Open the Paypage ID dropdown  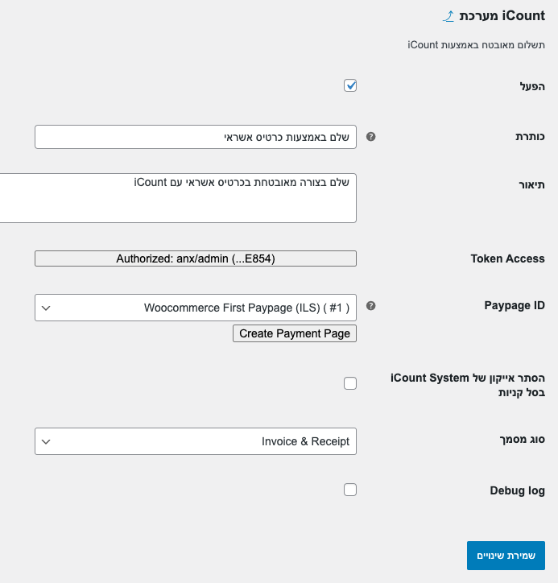click(196, 307)
